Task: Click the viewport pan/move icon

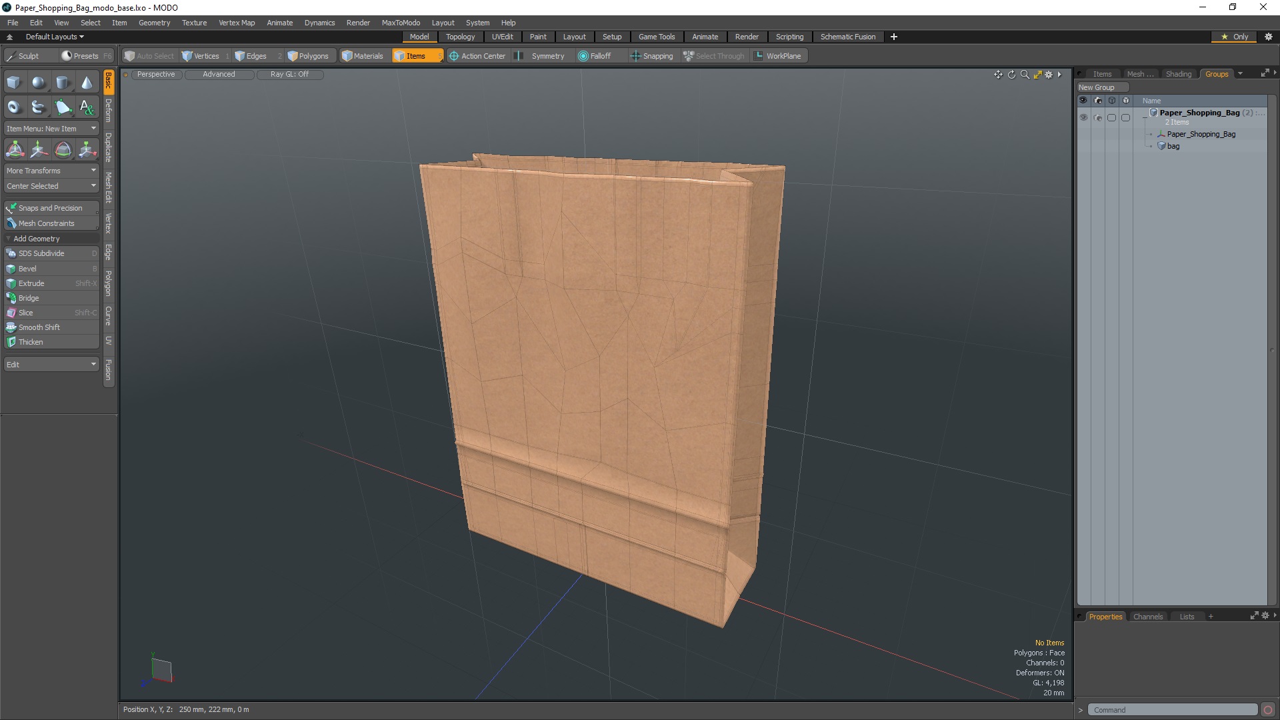Action: click(x=998, y=75)
